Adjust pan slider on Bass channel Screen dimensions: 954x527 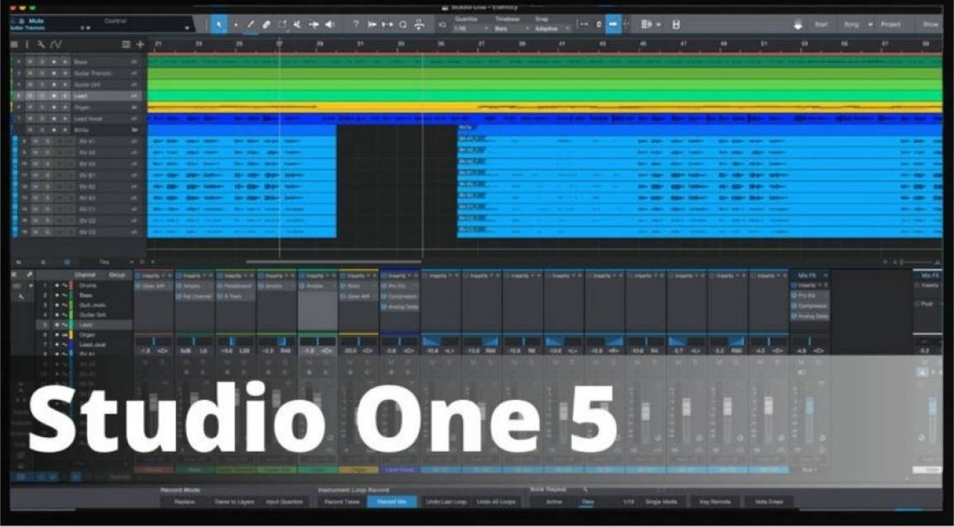pyautogui.click(x=195, y=342)
